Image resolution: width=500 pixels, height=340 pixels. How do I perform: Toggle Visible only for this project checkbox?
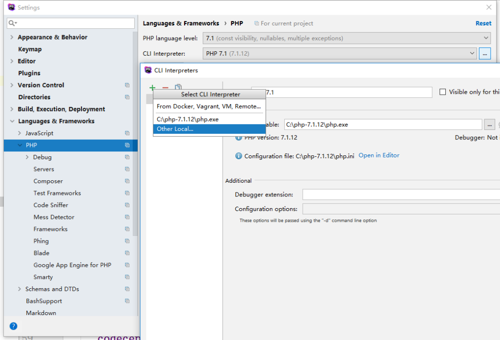(x=442, y=92)
